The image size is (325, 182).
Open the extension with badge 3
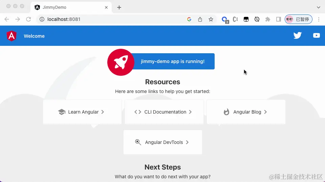click(x=225, y=20)
